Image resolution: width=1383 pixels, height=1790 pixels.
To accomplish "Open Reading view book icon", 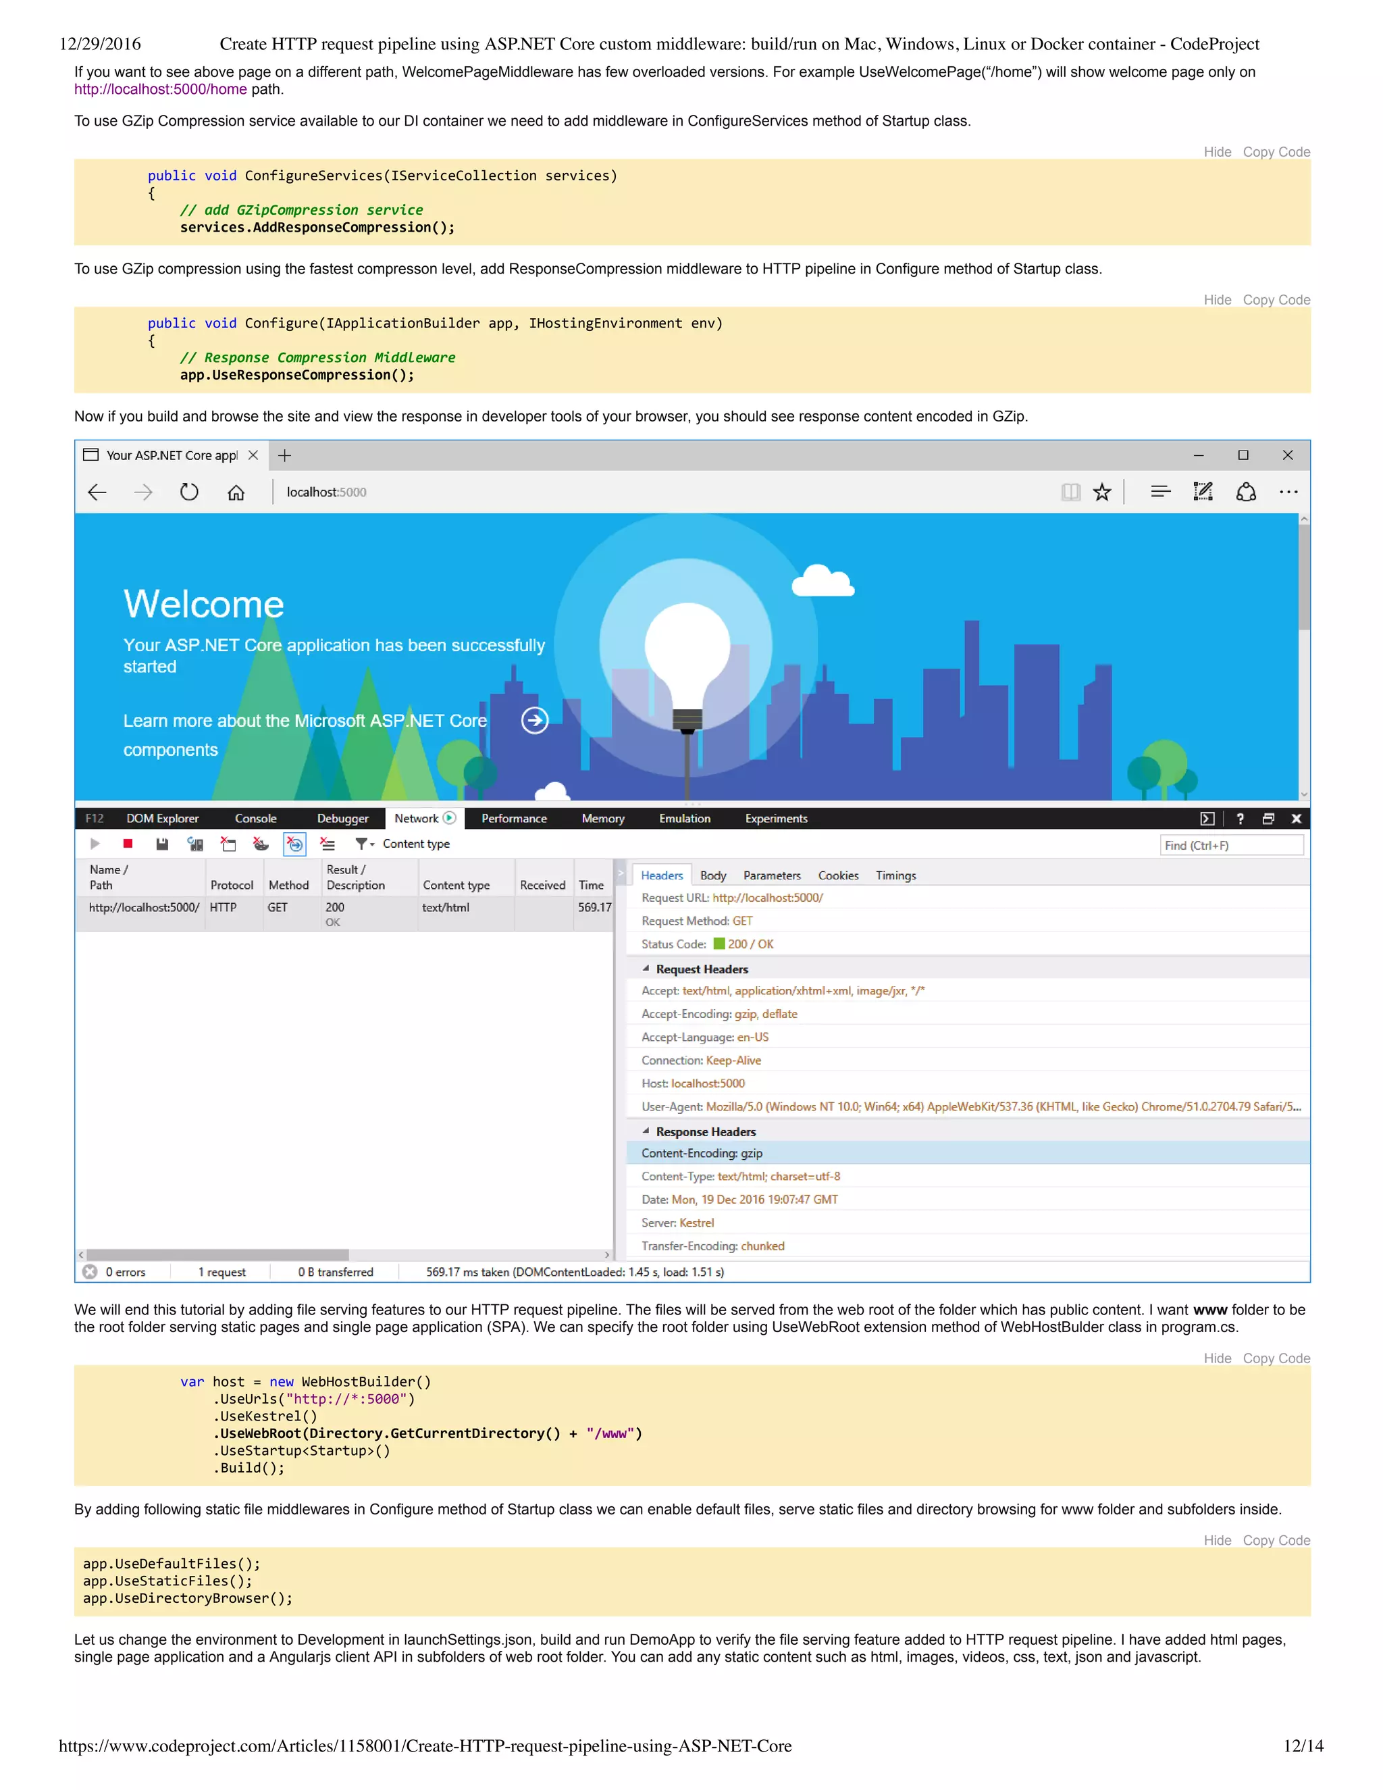I will tap(1070, 492).
